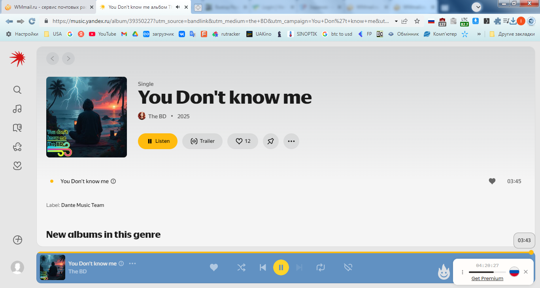The width and height of the screenshot is (540, 288).
Task: Open the USA bookmarks folder
Action: [x=53, y=34]
